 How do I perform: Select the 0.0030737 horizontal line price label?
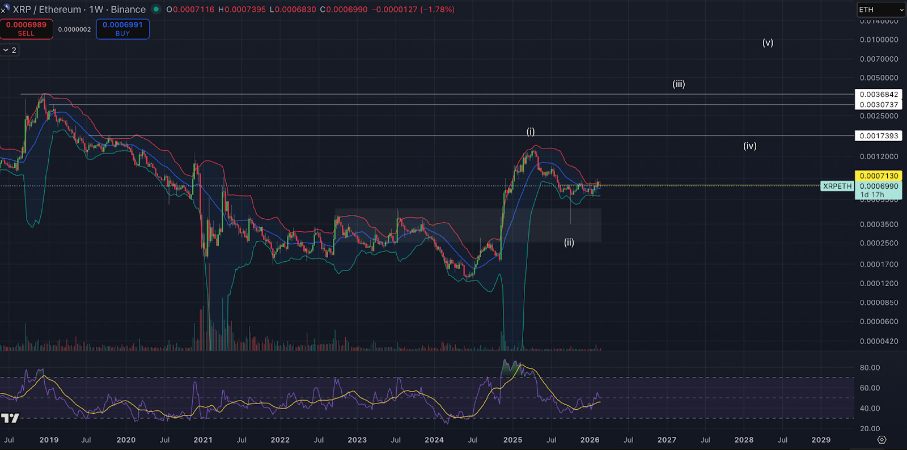coord(878,105)
